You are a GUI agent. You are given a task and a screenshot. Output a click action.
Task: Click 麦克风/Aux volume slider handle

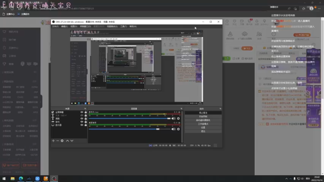[x=169, y=119]
